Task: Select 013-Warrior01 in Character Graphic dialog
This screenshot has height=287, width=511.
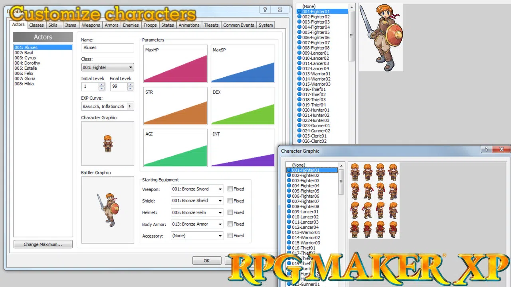Action: click(305, 232)
